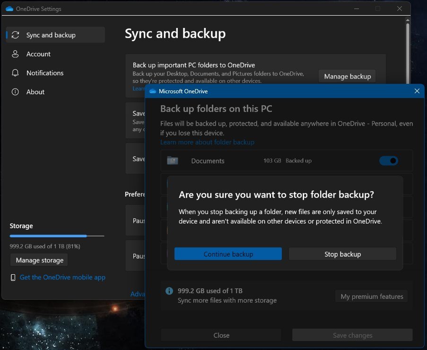The width and height of the screenshot is (427, 350).
Task: Click the Notifications bell icon
Action: 16,73
